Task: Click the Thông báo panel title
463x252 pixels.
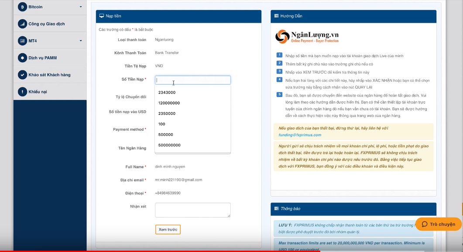Action: coord(291,209)
